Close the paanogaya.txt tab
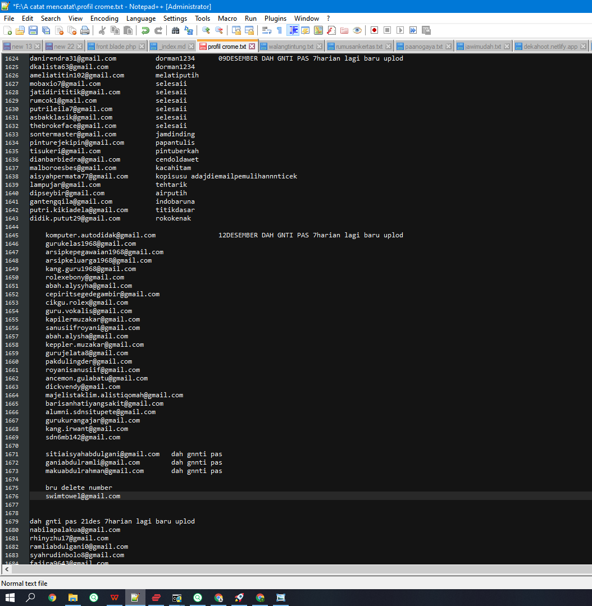Image resolution: width=592 pixels, height=606 pixels. (448, 47)
